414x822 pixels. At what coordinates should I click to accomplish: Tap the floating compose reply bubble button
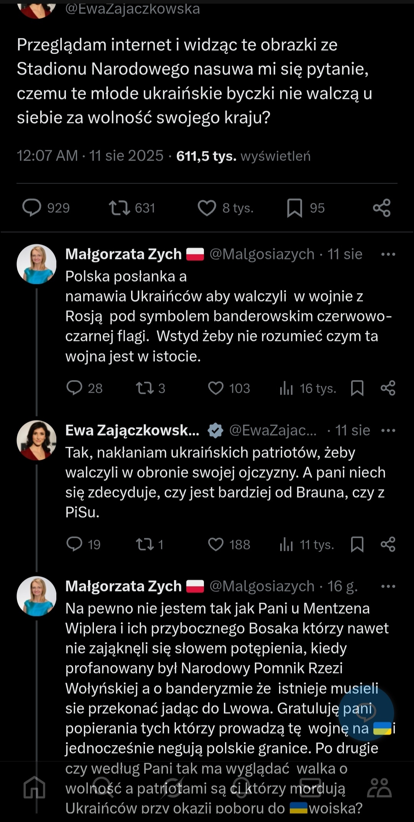[366, 712]
